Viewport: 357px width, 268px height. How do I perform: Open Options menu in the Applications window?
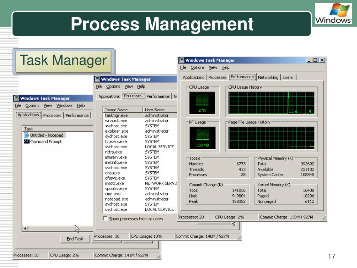[32, 105]
